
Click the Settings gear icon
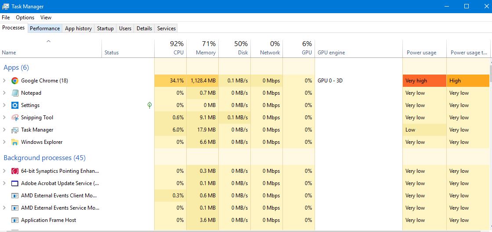15,105
